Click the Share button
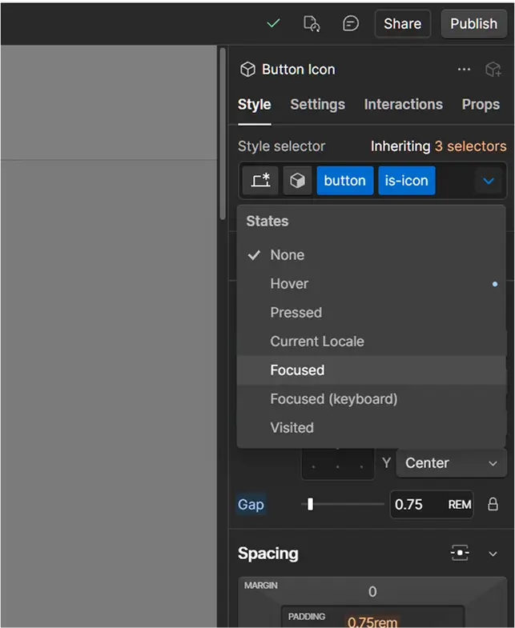This screenshot has width=515, height=628. tap(402, 24)
